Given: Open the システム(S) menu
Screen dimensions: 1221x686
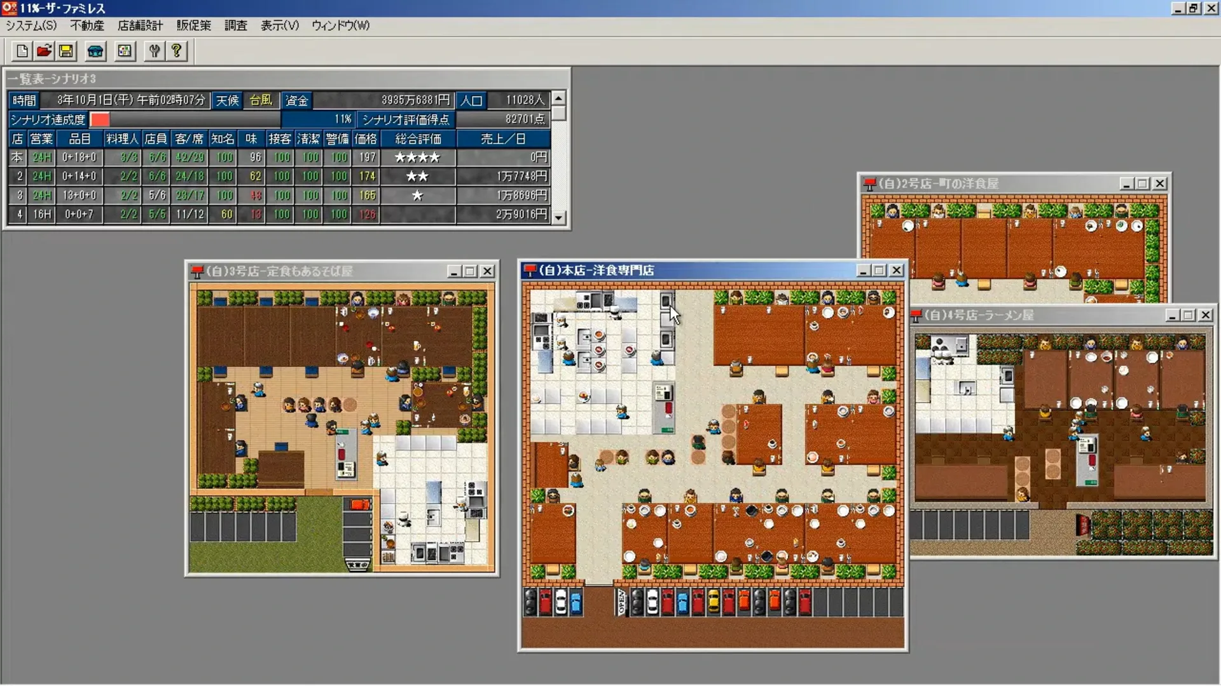Looking at the screenshot, I should coord(31,26).
